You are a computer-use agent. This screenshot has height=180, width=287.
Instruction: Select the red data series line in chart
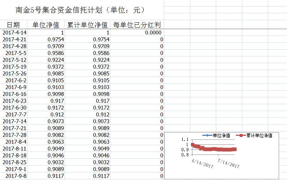[217, 149]
